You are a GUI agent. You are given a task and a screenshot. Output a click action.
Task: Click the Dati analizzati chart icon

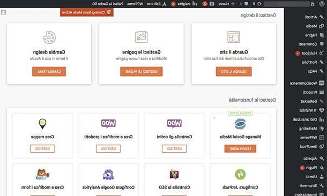322,119
